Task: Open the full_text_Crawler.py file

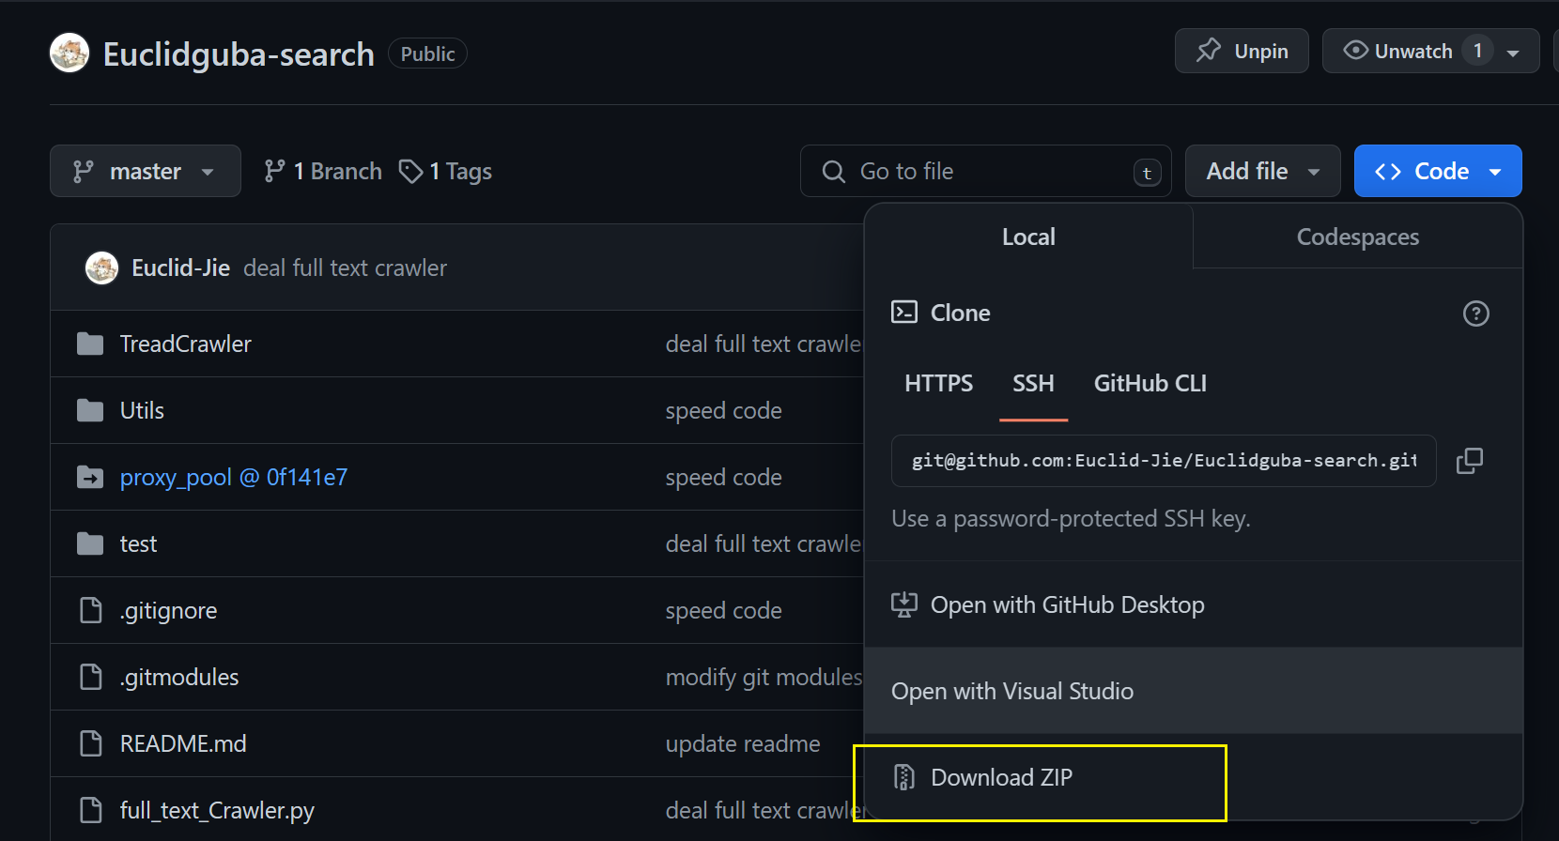Action: point(217,810)
